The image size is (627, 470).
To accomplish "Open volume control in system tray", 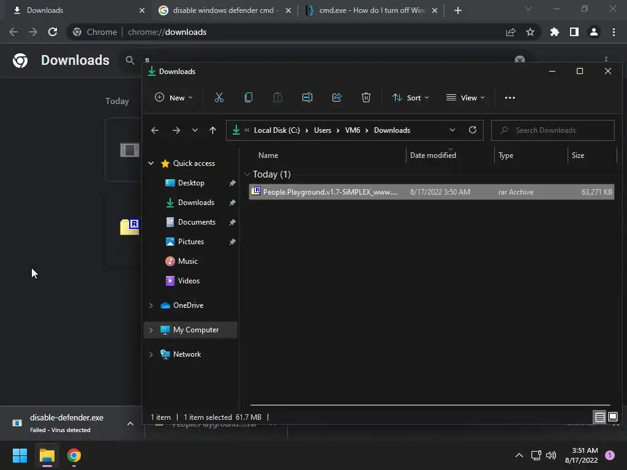I will [551, 455].
